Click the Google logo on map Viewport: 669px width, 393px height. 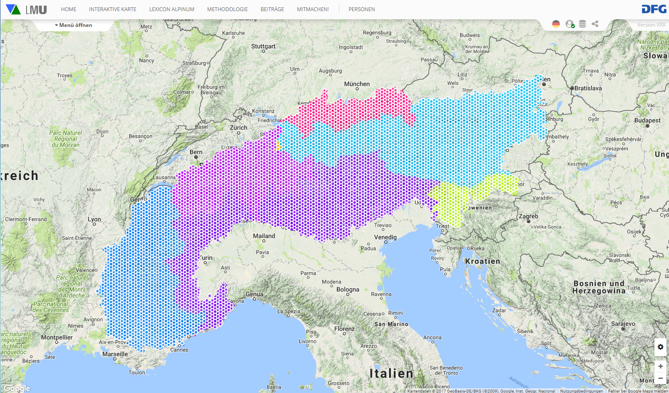click(17, 388)
